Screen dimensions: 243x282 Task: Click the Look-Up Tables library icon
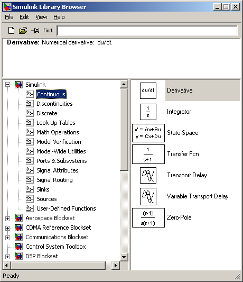pyautogui.click(x=30, y=123)
